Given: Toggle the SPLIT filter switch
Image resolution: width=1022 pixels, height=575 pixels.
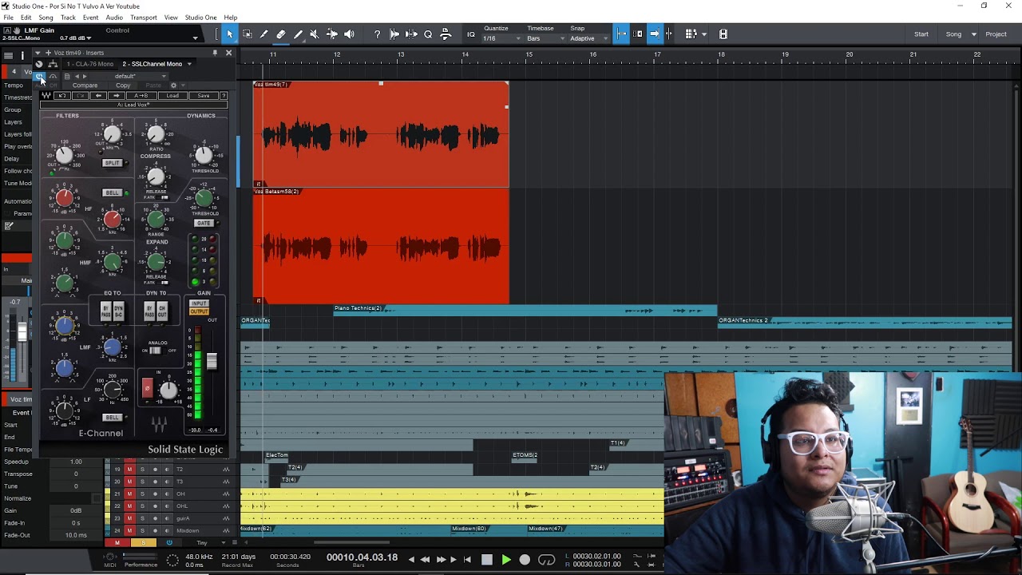Looking at the screenshot, I should point(112,163).
